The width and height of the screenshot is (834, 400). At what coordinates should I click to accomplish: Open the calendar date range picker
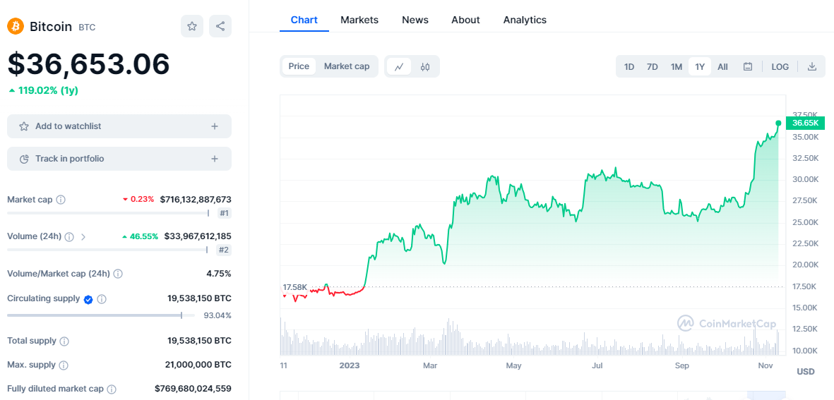click(x=748, y=66)
